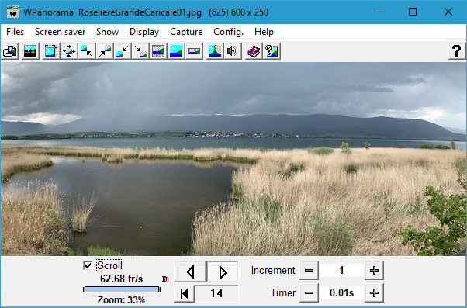467x308 pixels.
Task: Click the WPanorama app icon in title bar
Action: [x=13, y=12]
